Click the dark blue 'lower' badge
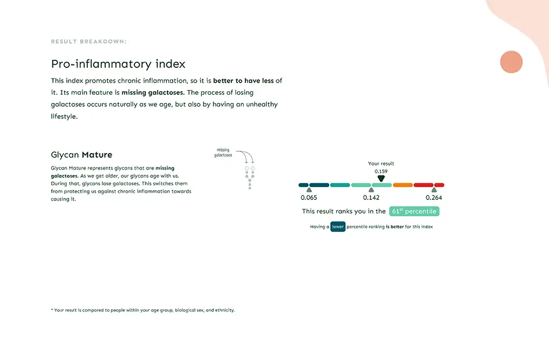This screenshot has height=343, width=549. (338, 227)
